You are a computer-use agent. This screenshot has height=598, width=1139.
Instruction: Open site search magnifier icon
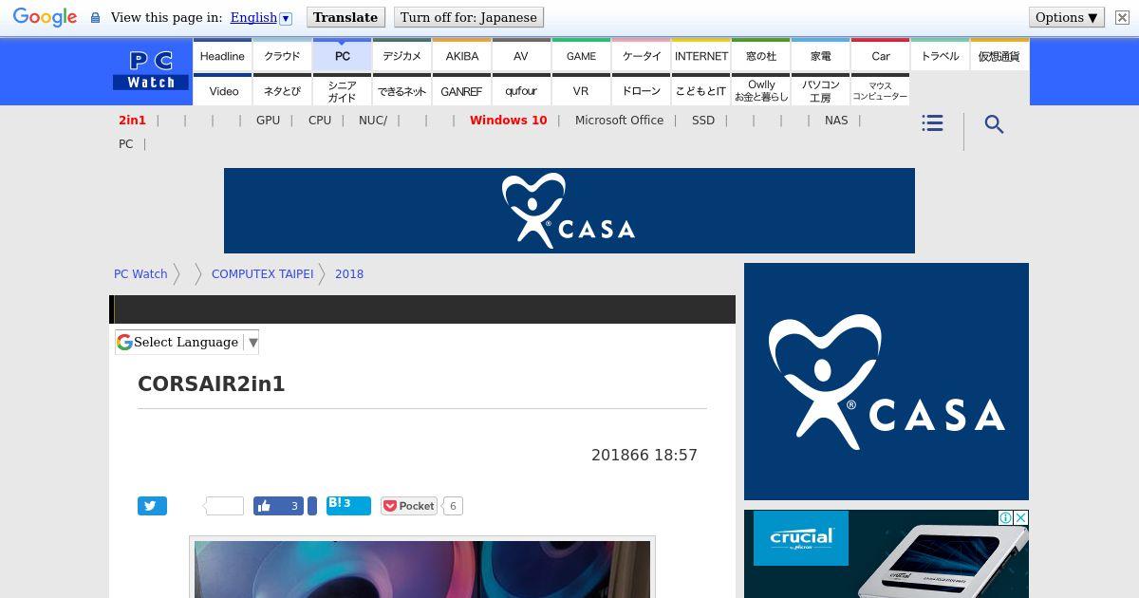tap(994, 124)
